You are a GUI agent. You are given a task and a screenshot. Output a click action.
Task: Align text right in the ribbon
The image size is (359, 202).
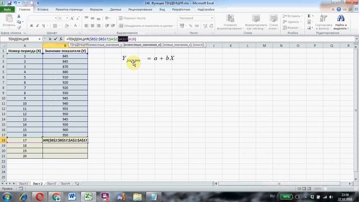point(99,26)
